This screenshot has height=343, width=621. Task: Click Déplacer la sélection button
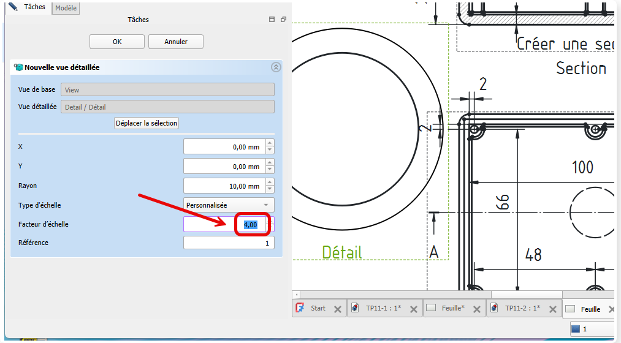coord(147,123)
